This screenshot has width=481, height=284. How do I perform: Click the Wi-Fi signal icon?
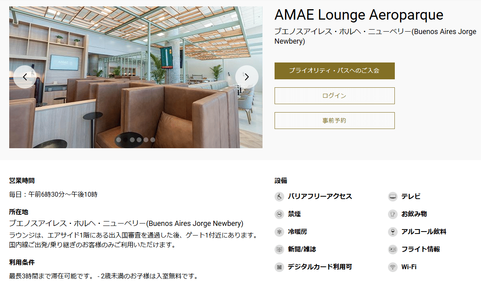(x=393, y=267)
